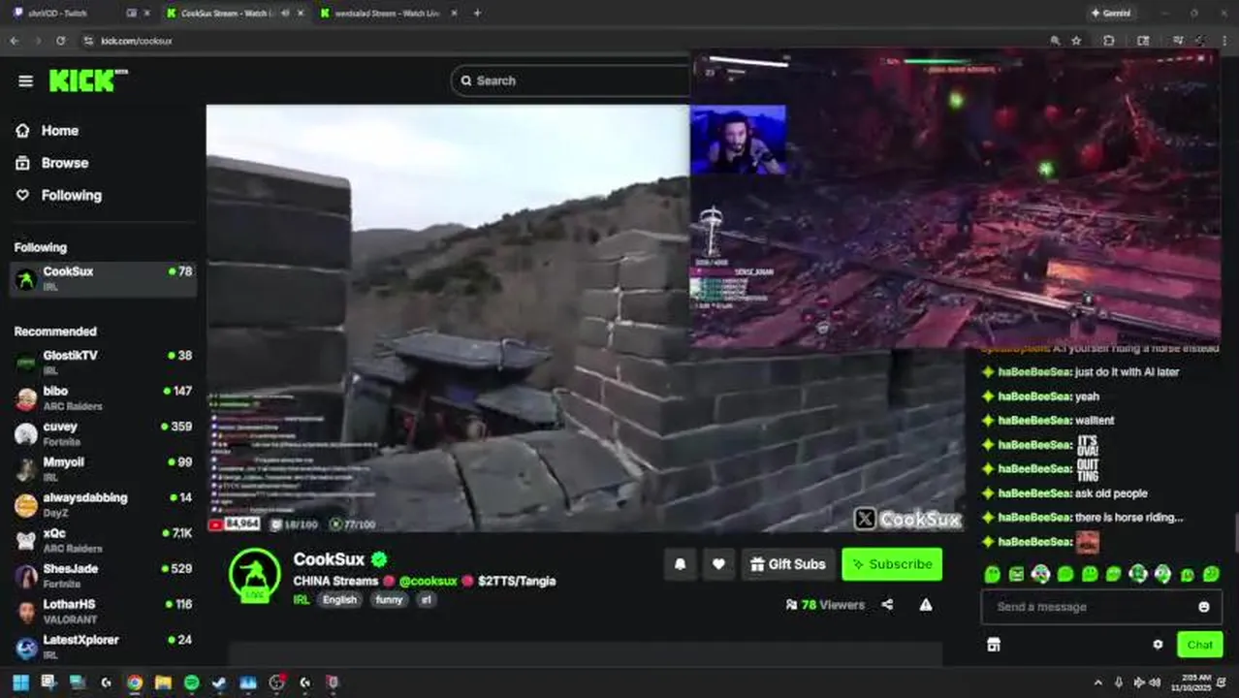Open Spotify from the taskbar

(x=192, y=682)
